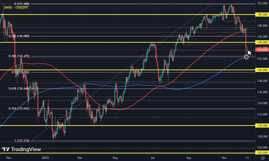This screenshot has height=161, width=269.
Task: Click the 'Jul' time axis label
Action: 152,158
